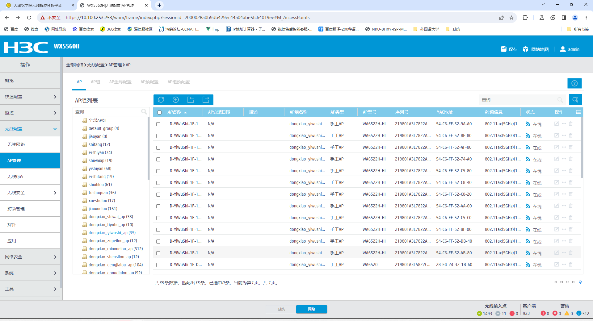Click the advanced search icon button
The width and height of the screenshot is (593, 321).
pyautogui.click(x=575, y=100)
